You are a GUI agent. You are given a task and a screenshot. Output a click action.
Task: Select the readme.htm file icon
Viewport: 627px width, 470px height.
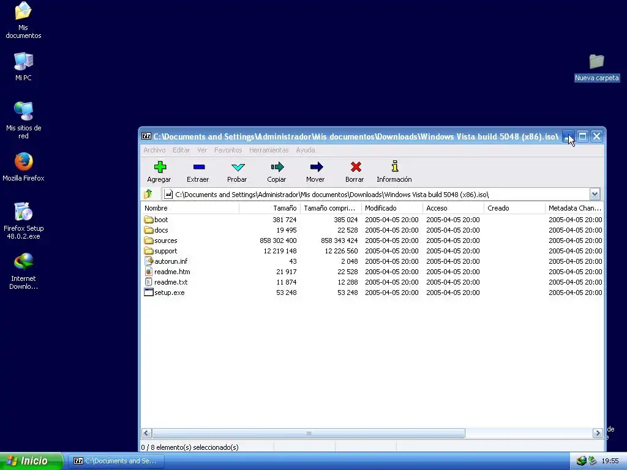149,271
